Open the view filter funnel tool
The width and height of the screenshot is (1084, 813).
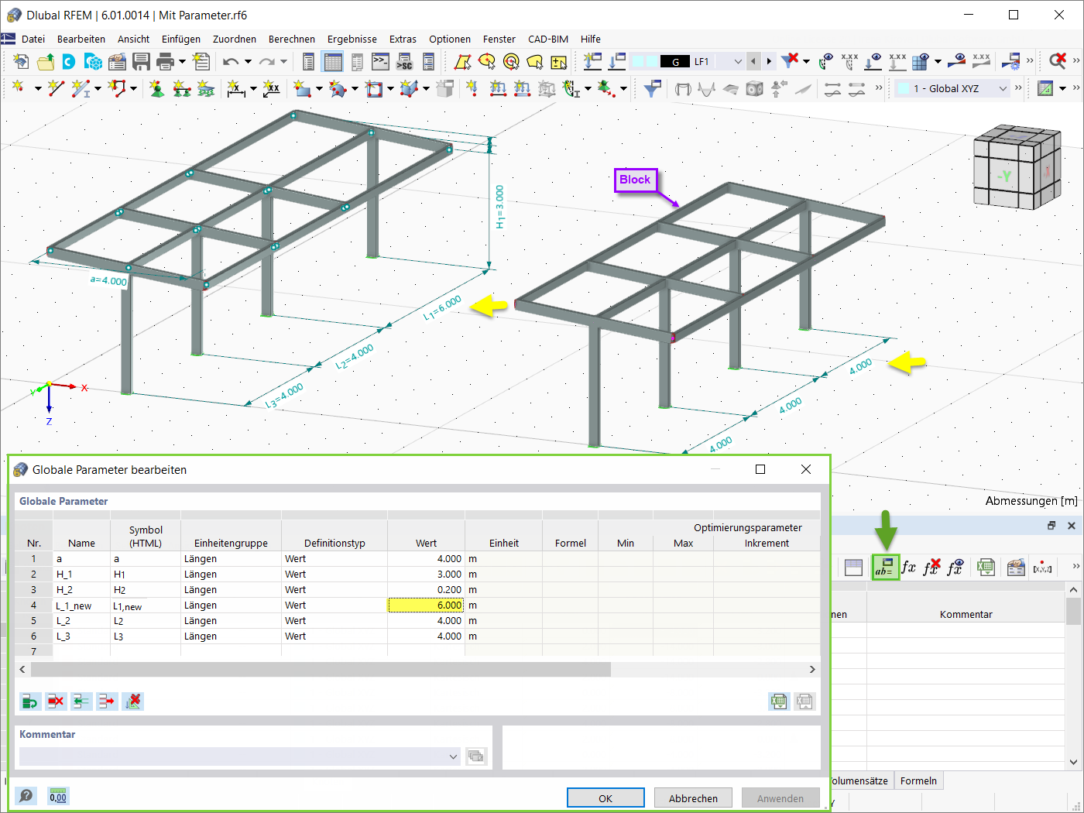click(653, 88)
